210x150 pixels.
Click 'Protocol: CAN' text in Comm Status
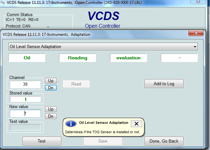click(18, 26)
